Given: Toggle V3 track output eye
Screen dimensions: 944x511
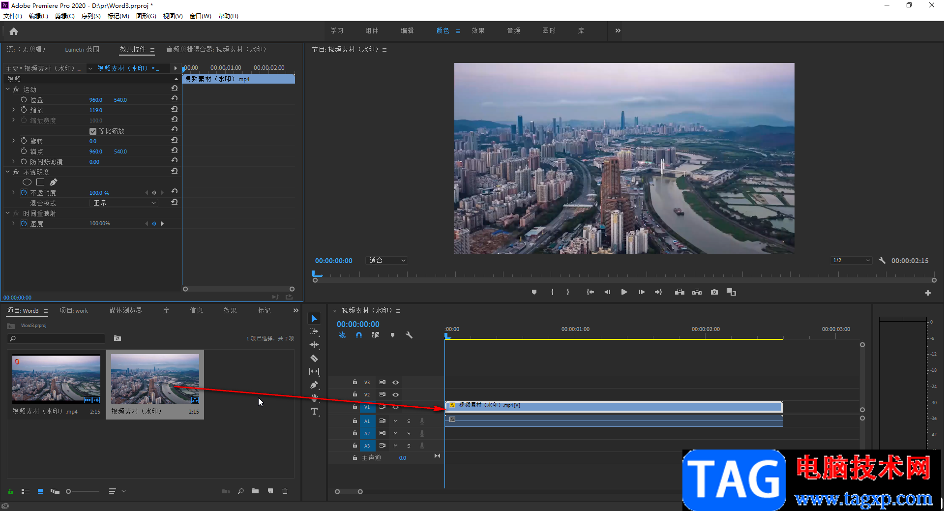Looking at the screenshot, I should pyautogui.click(x=395, y=382).
